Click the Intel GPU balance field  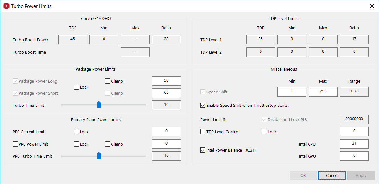click(354, 156)
